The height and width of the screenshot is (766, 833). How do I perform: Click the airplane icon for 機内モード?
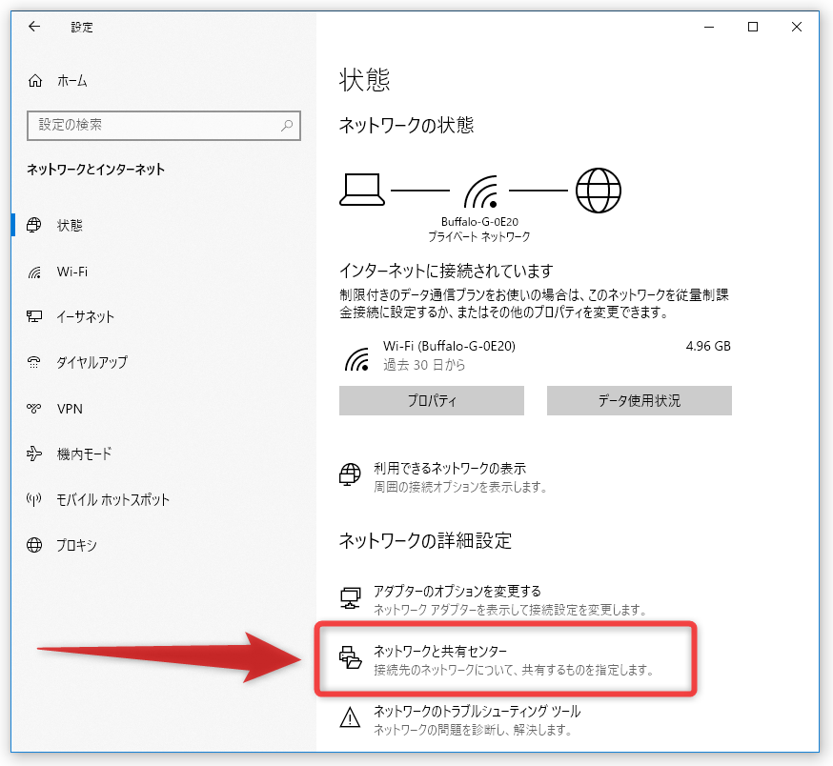pos(34,454)
